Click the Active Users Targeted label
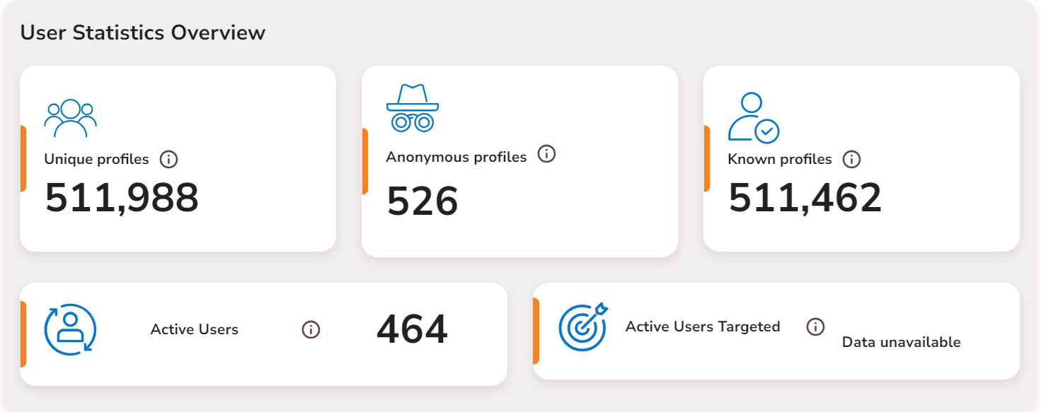 click(x=703, y=326)
